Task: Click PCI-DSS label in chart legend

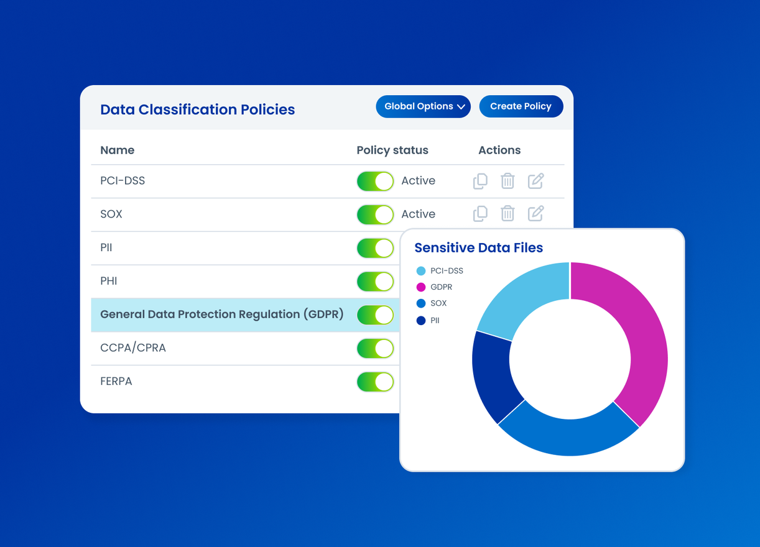Action: click(447, 271)
